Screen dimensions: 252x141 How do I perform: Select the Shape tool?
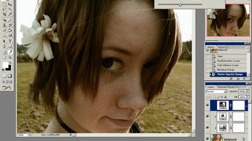(x=10, y=46)
